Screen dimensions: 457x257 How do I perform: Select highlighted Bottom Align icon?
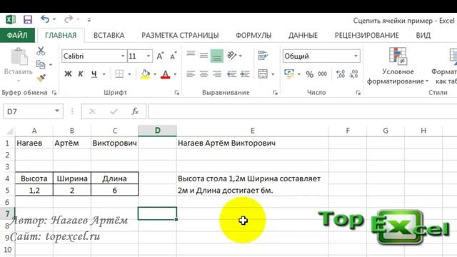pos(217,56)
